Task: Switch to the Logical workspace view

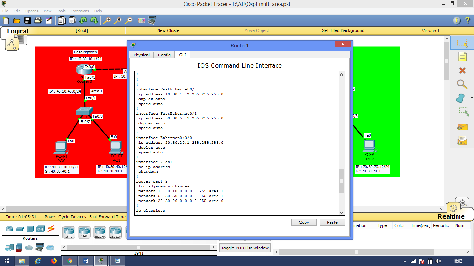Action: (x=17, y=31)
